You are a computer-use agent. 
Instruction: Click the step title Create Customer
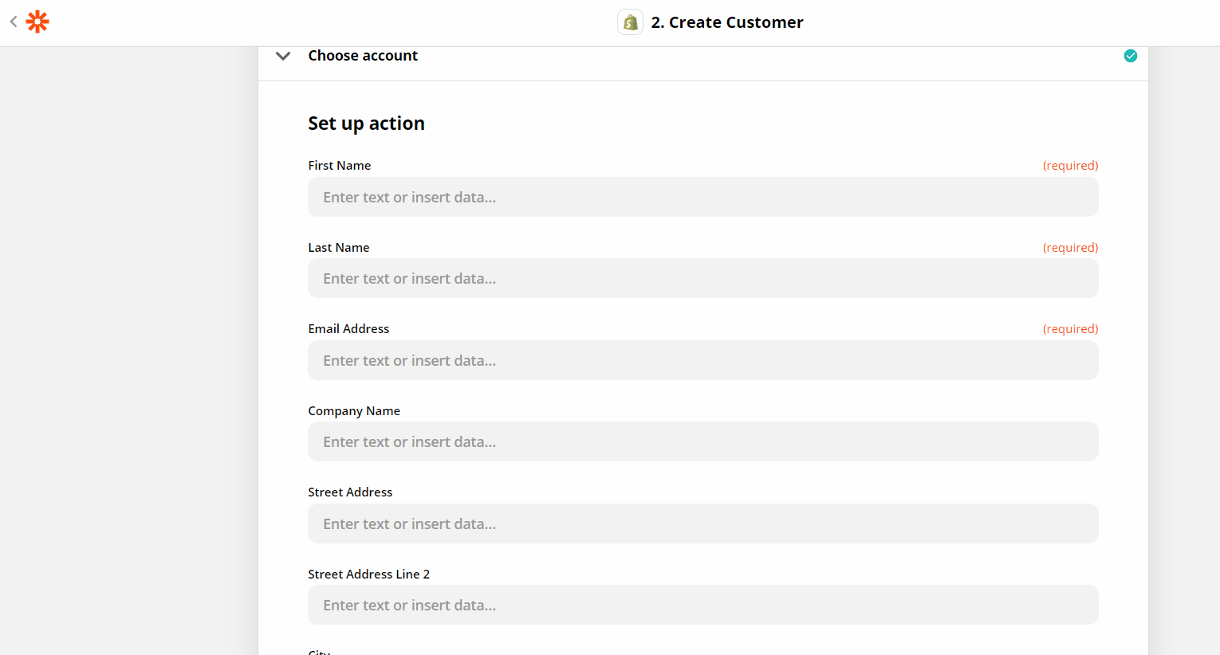[x=726, y=22]
